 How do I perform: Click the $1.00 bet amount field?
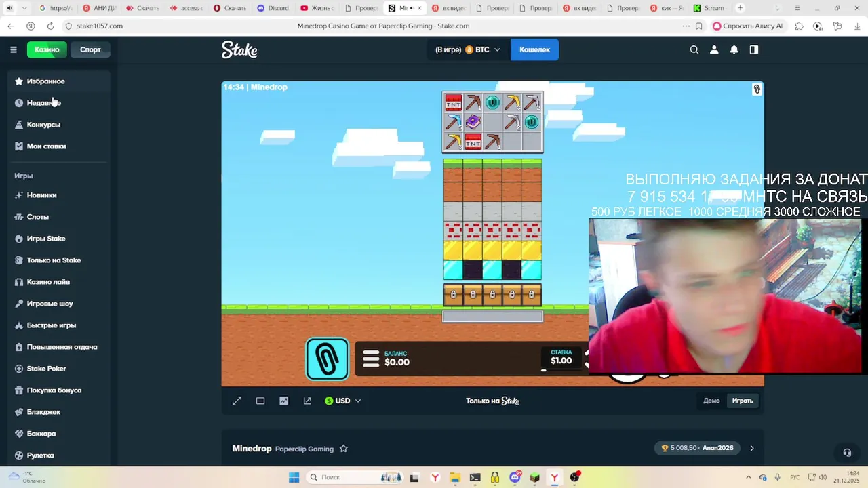coord(561,357)
